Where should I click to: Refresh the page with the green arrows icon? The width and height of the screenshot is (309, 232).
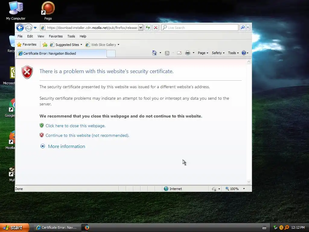point(148,27)
